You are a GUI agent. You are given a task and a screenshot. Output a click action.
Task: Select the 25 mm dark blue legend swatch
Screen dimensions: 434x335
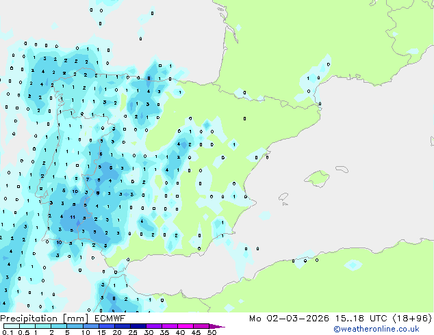[x=138, y=326]
